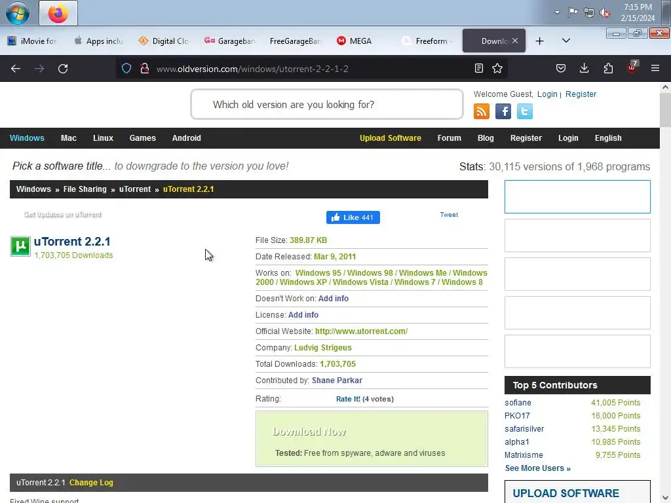671x503 pixels.
Task: Reload the page
Action: [63, 68]
